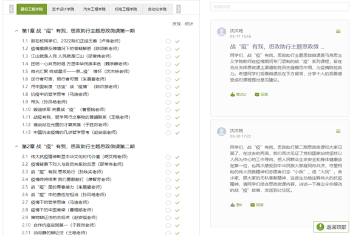Click the green checkmark on lesson 2.10
This screenshot has height=235, width=350.
click(x=177, y=226)
